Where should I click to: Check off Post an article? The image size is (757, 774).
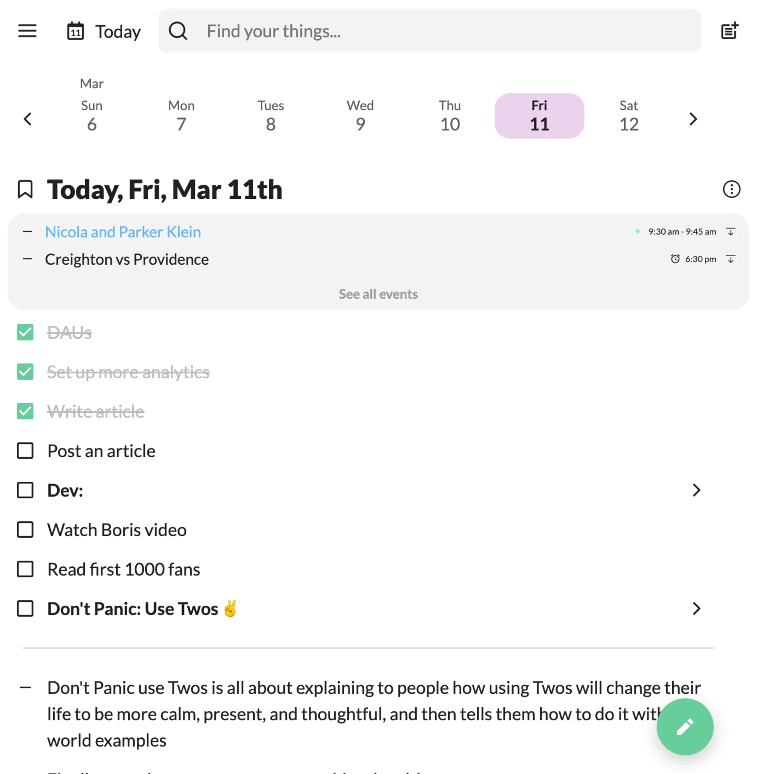click(x=25, y=451)
